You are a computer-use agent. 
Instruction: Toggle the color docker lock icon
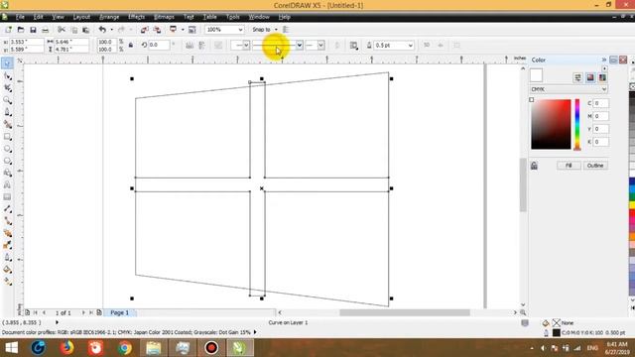pyautogui.click(x=534, y=166)
